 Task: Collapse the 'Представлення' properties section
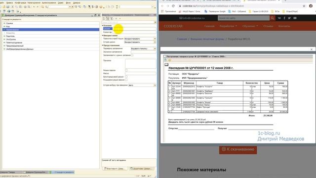tap(103, 45)
